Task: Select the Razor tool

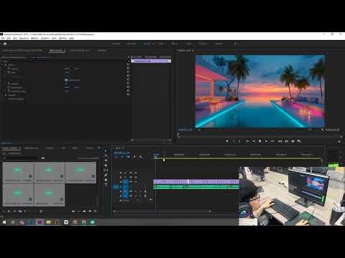Action: (x=106, y=166)
